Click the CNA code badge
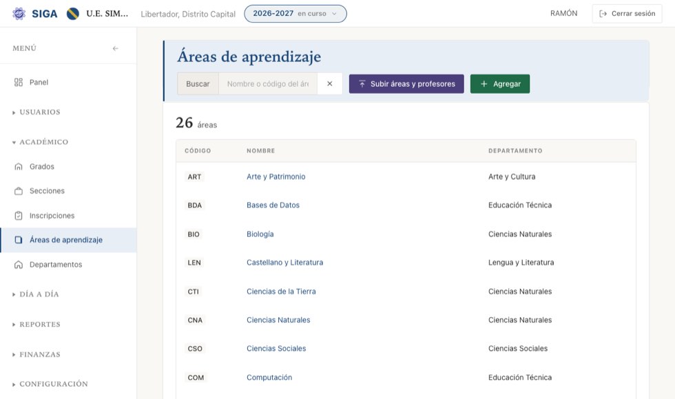 [194, 320]
